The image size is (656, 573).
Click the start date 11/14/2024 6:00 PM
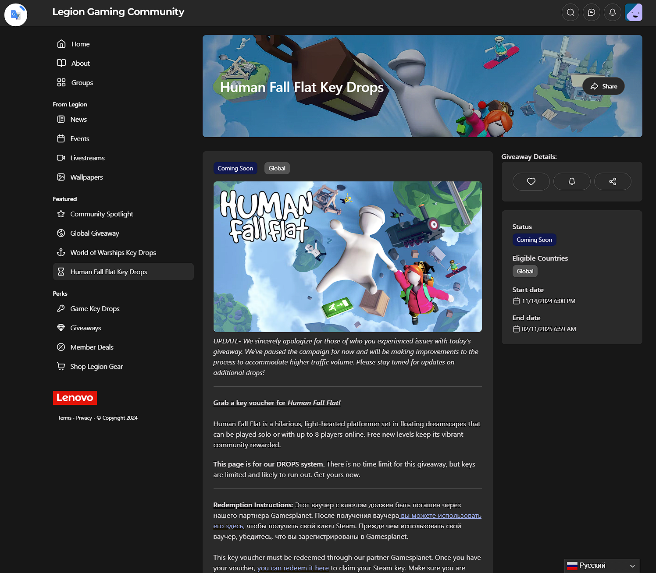(549, 301)
